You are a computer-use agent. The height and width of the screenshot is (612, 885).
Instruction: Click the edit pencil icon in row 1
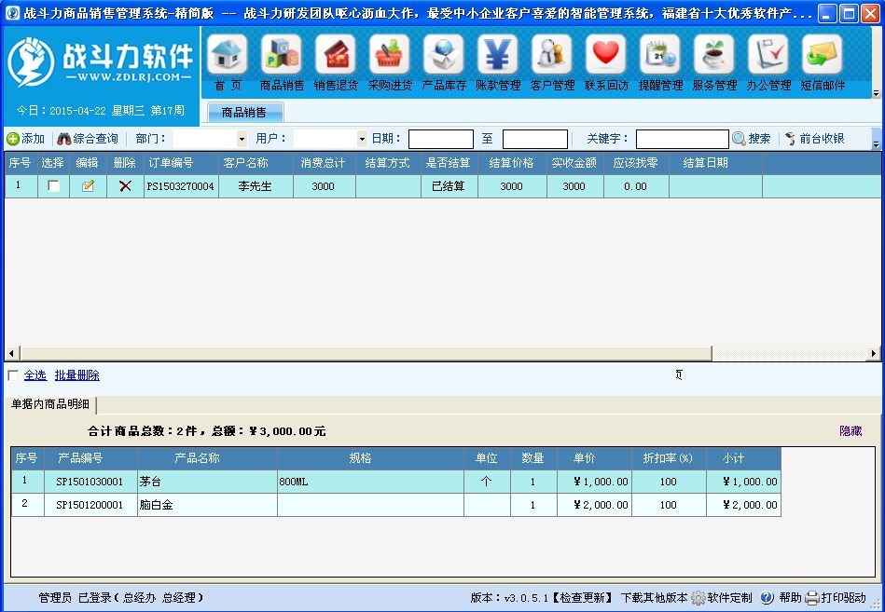[x=88, y=186]
